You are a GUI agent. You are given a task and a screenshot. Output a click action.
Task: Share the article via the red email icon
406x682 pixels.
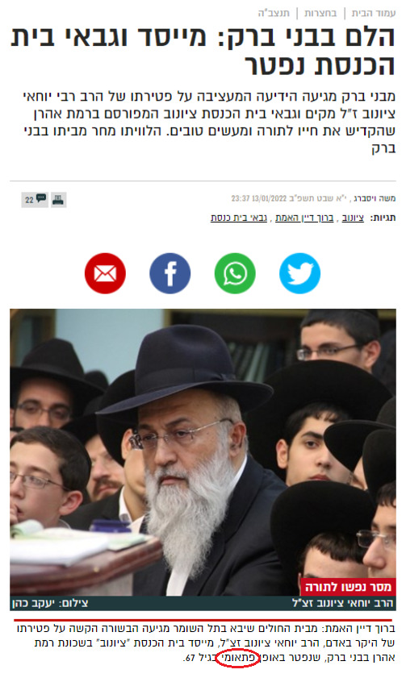click(x=105, y=273)
